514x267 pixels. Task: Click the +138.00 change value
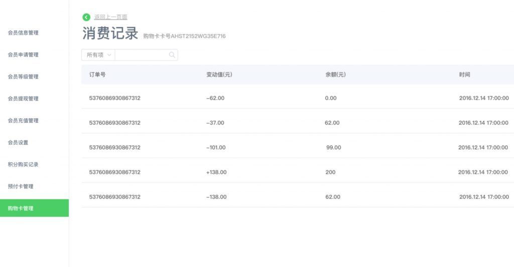(216, 172)
